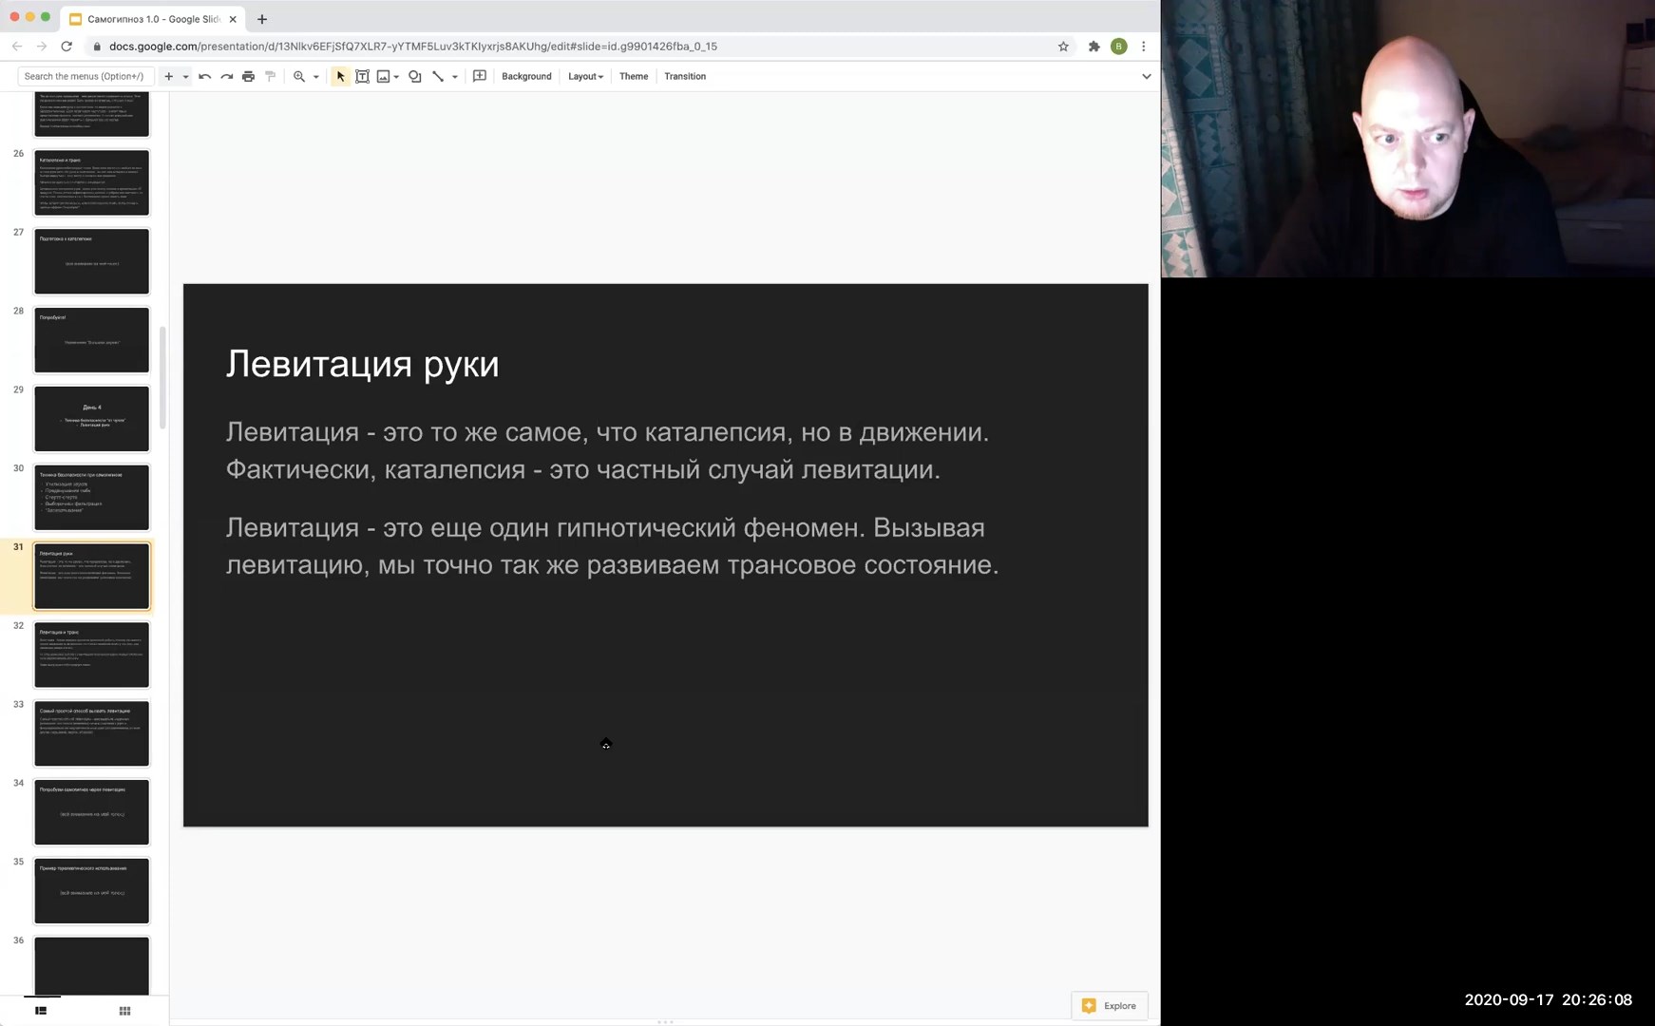
Task: Select slide 28 thumbnail
Action: tap(92, 340)
